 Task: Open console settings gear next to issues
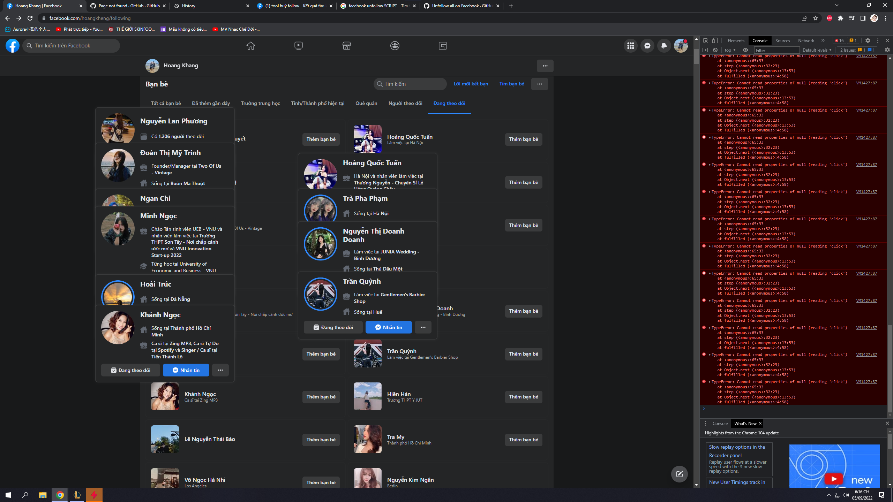click(x=887, y=50)
